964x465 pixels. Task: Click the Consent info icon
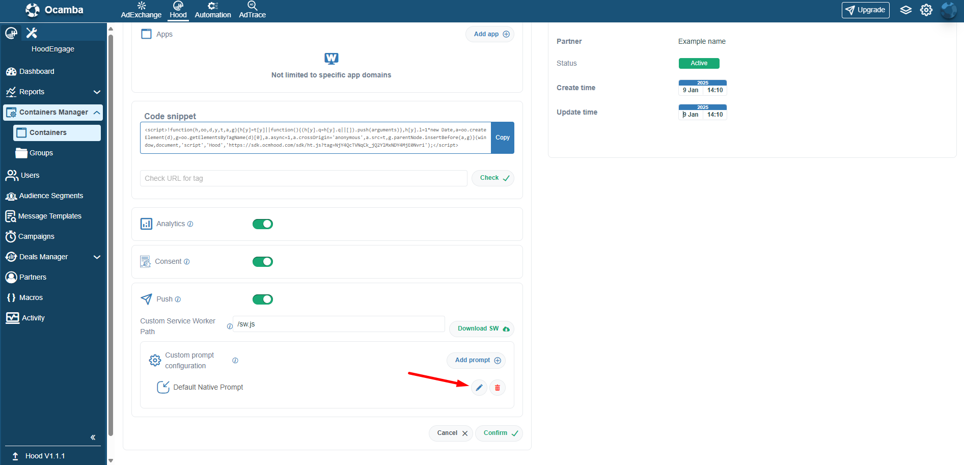click(186, 262)
